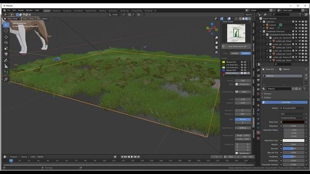Switch to the Modeling workspace tab
310x174 pixels.
[57, 11]
